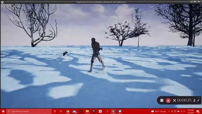The image size is (202, 114).
Task: Open Task View on the taskbar
Action: 61,111
